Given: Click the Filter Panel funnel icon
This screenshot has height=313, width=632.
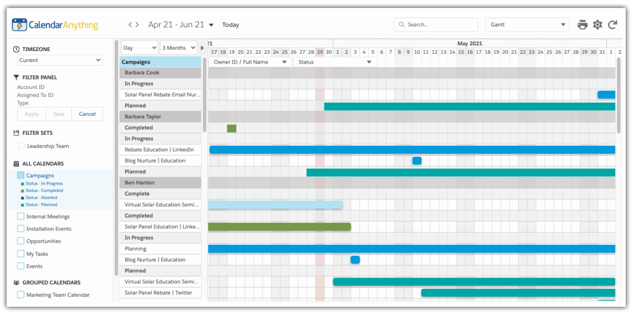Looking at the screenshot, I should click(16, 77).
